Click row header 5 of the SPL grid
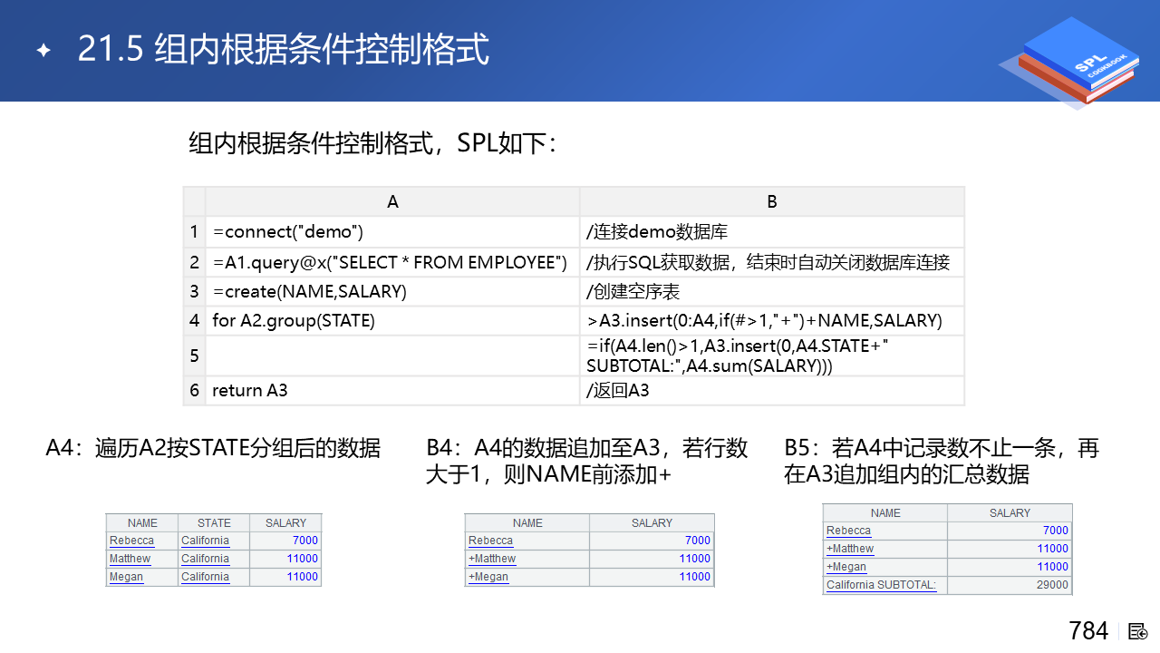This screenshot has width=1160, height=653. 194,356
